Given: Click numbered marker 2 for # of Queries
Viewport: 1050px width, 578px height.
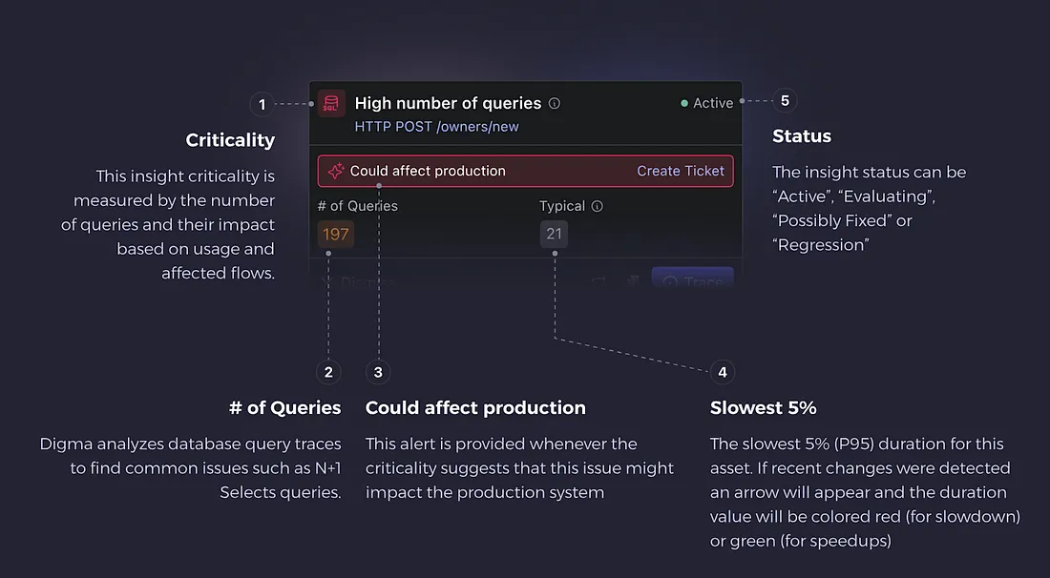Looking at the screenshot, I should [328, 372].
